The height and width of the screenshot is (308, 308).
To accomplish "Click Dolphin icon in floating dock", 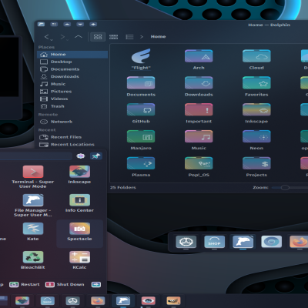I will click(x=243, y=242).
